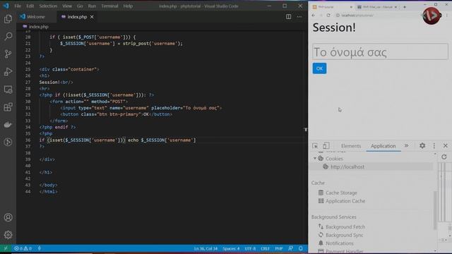The image size is (452, 254).
Task: Click the remote window indicator in status bar
Action: (x=6, y=248)
